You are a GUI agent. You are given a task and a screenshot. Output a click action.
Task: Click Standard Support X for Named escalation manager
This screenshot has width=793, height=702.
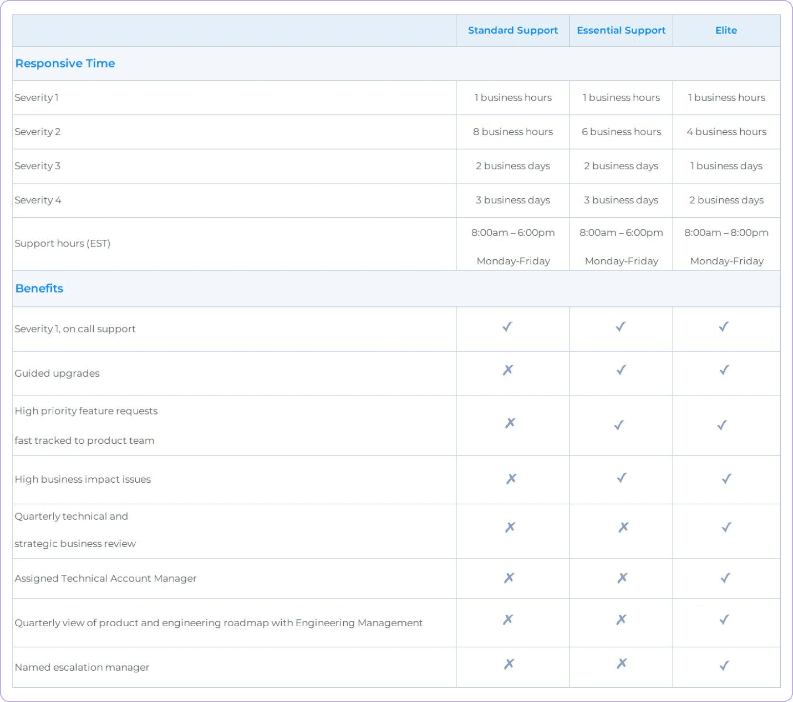pyautogui.click(x=509, y=664)
